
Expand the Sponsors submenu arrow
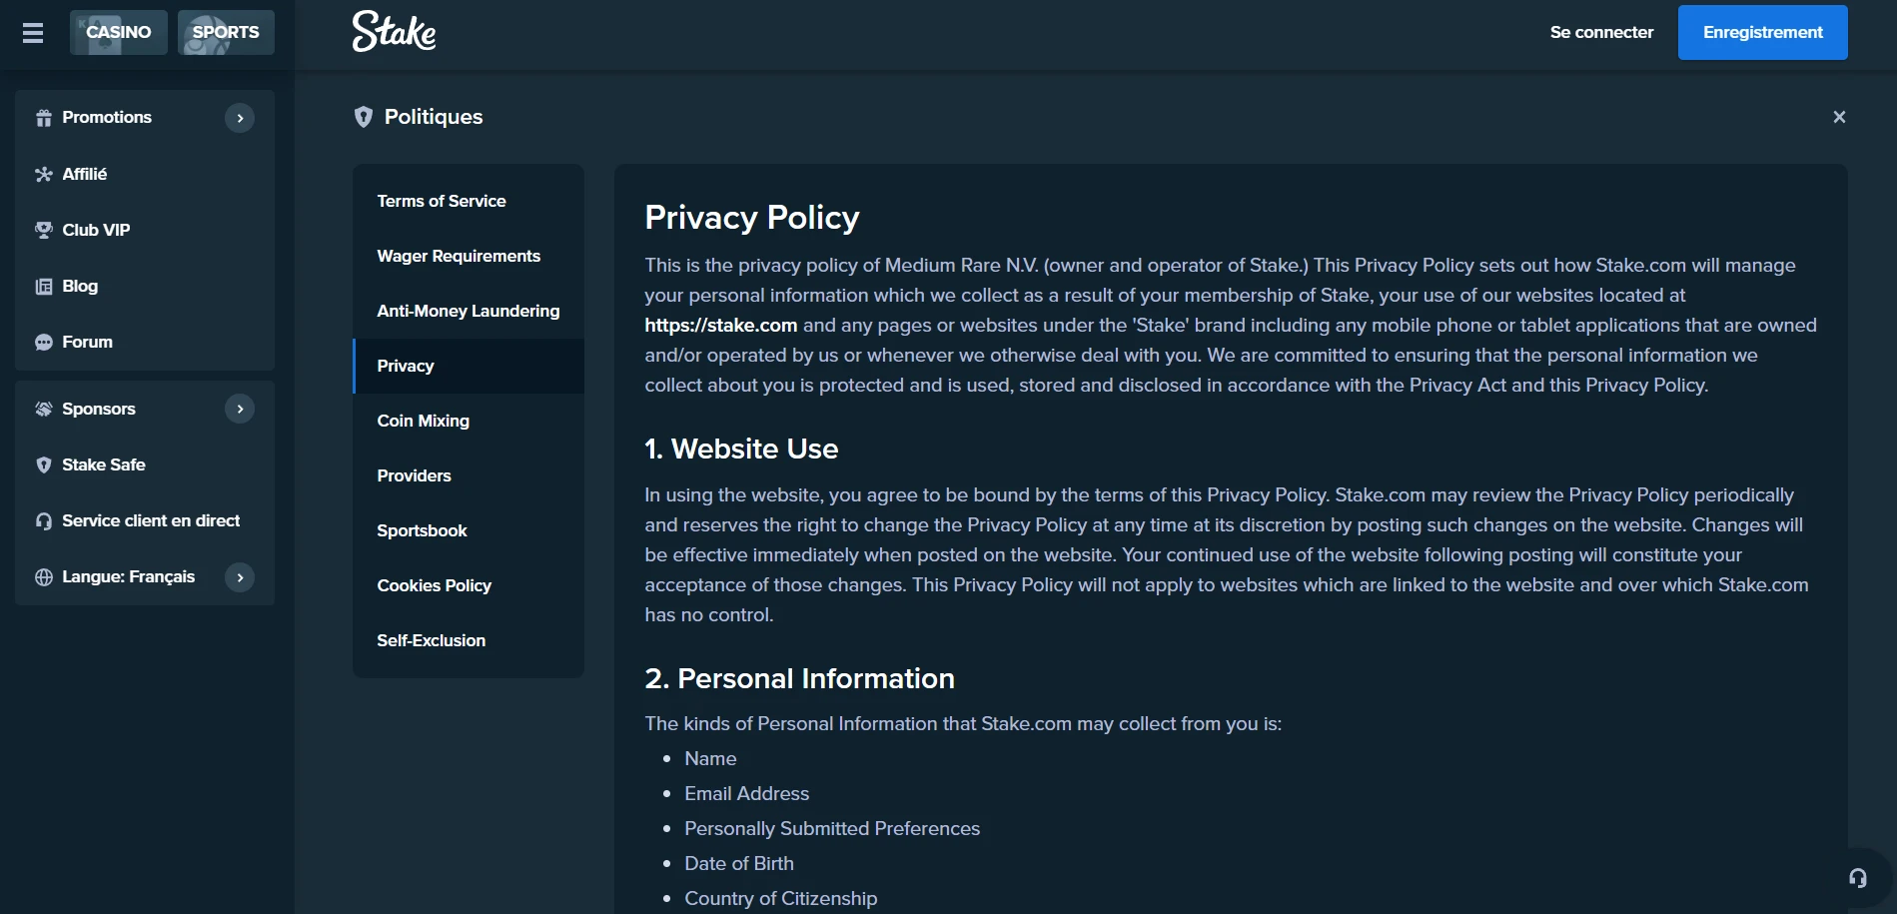tap(240, 409)
